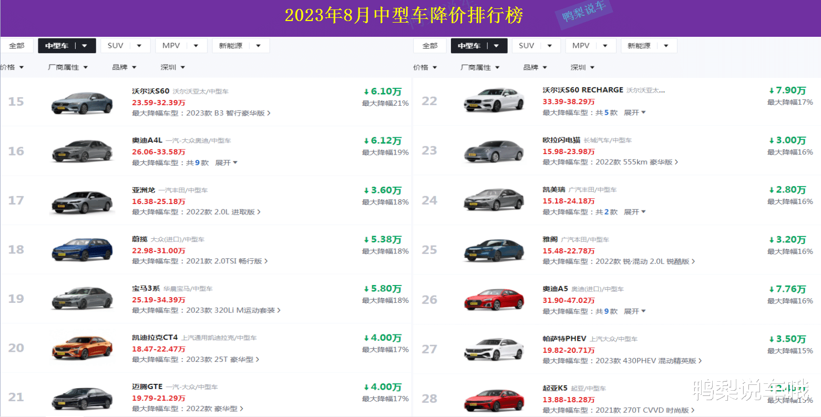Open 2023款 430PHEV 混动精英版 link

pyautogui.click(x=649, y=361)
